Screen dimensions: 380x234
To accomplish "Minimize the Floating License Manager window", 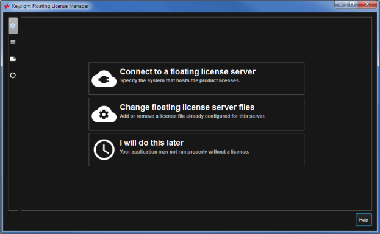I will [340, 4].
